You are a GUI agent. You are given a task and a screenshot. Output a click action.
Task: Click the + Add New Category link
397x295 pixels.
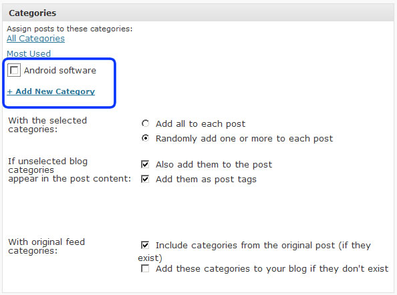[51, 91]
